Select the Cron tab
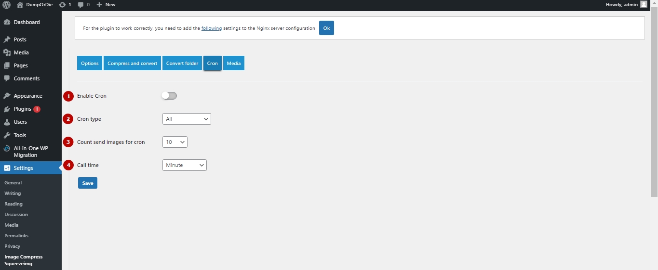The height and width of the screenshot is (270, 658). coord(213,63)
